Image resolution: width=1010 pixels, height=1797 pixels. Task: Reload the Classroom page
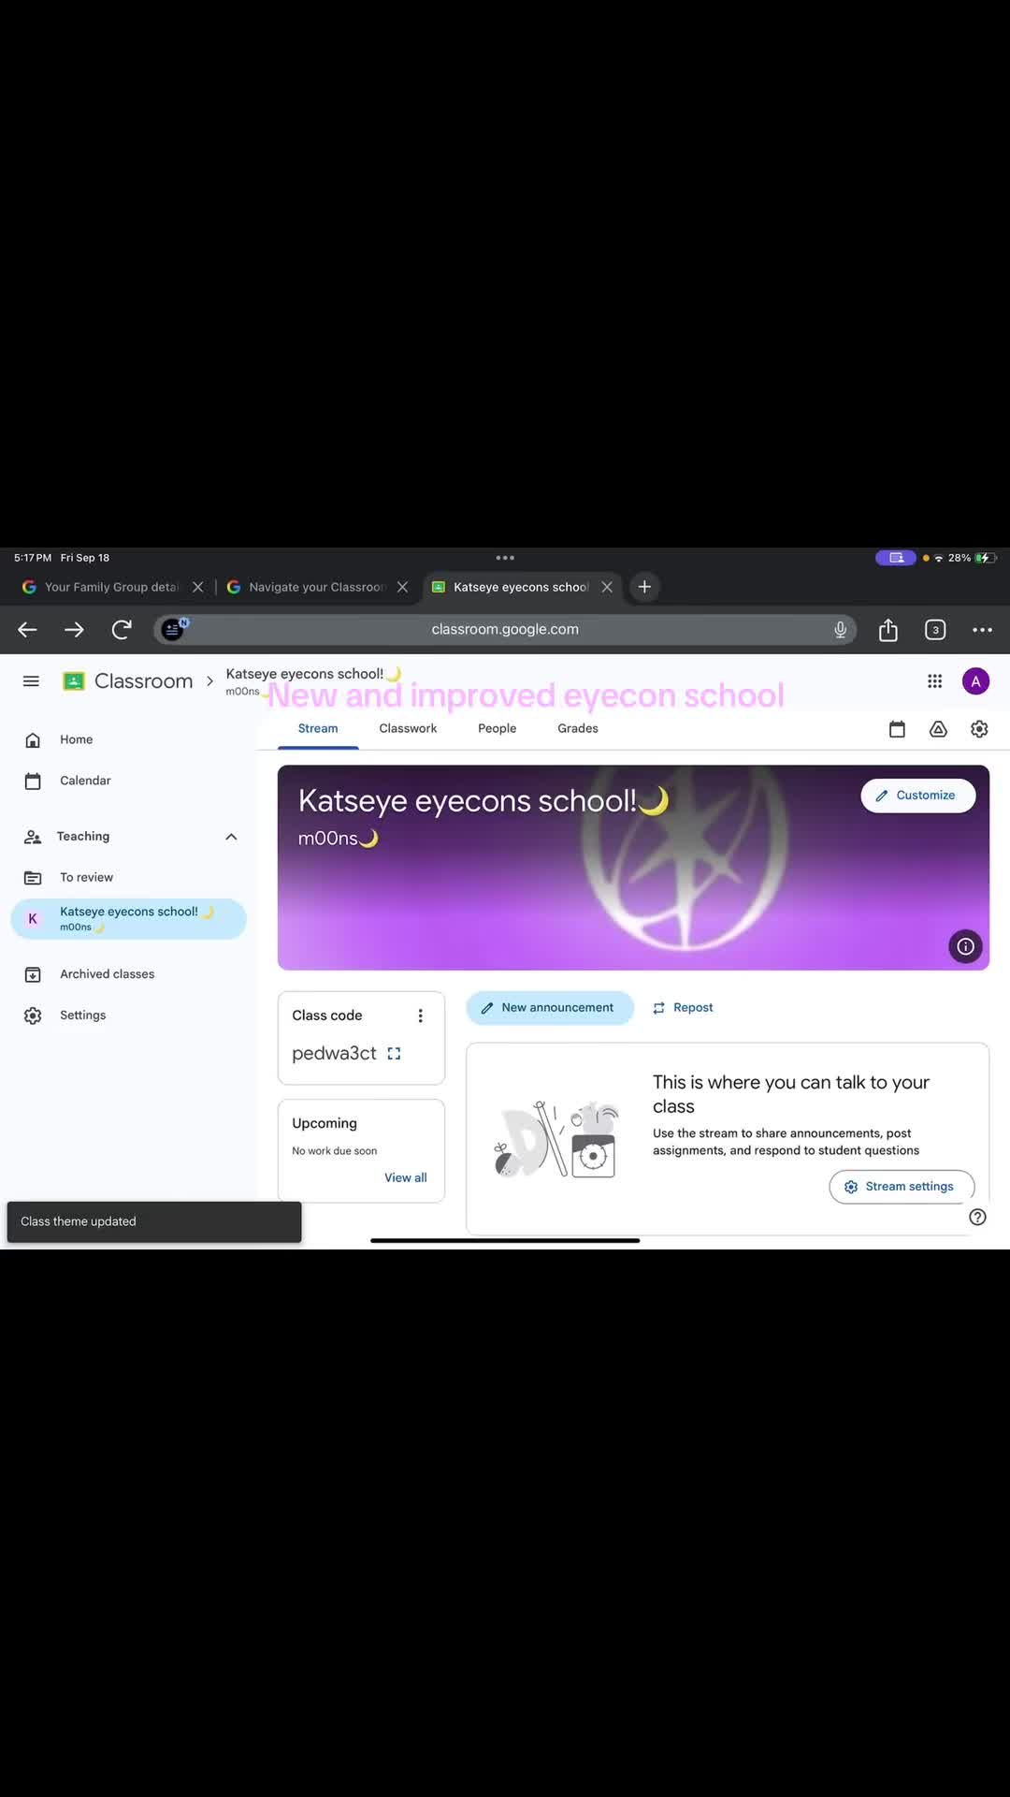pos(122,630)
